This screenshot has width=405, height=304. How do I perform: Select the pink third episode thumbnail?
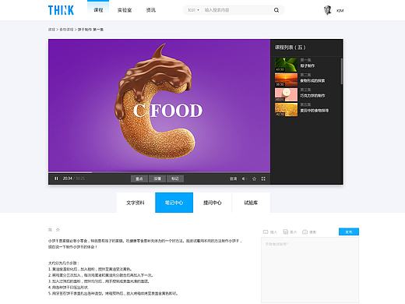tap(286, 94)
